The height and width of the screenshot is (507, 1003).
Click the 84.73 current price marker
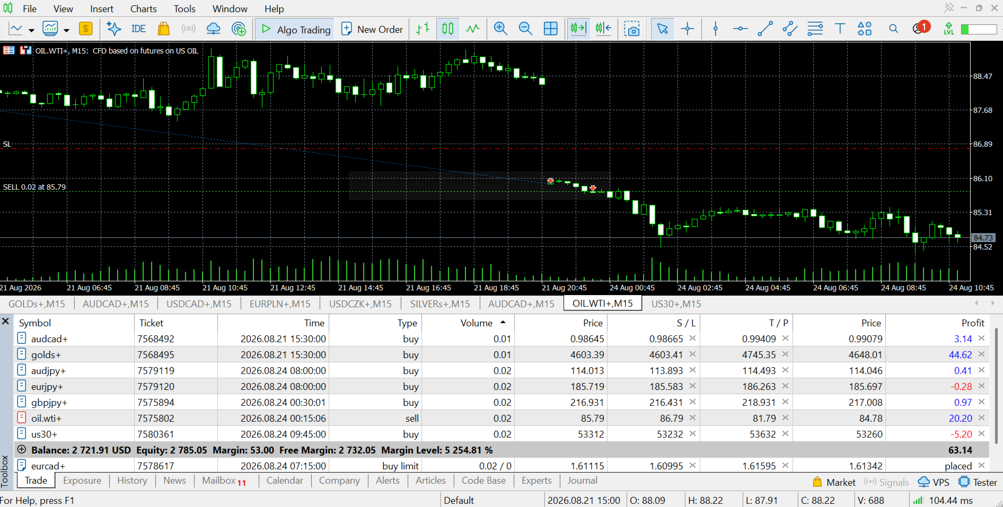tap(983, 238)
